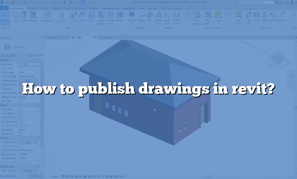Choose the Roof tool
The height and width of the screenshot is (179, 297).
click(x=73, y=17)
